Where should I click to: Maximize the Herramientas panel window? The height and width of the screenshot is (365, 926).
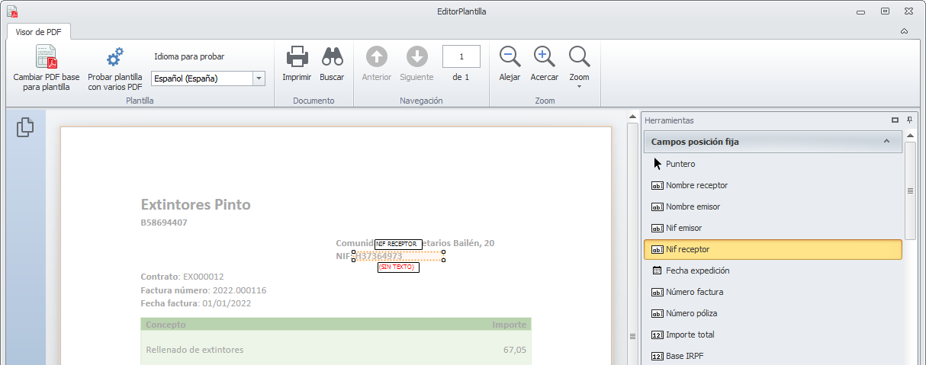895,120
